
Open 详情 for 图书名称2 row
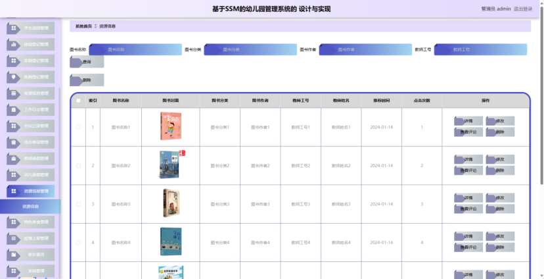(468, 159)
